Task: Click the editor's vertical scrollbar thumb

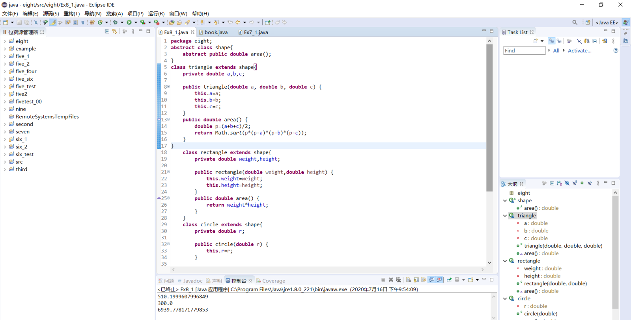Action: click(489, 118)
